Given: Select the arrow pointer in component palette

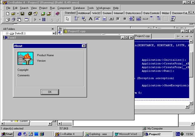Looking at the screenshot, I should (67, 19).
